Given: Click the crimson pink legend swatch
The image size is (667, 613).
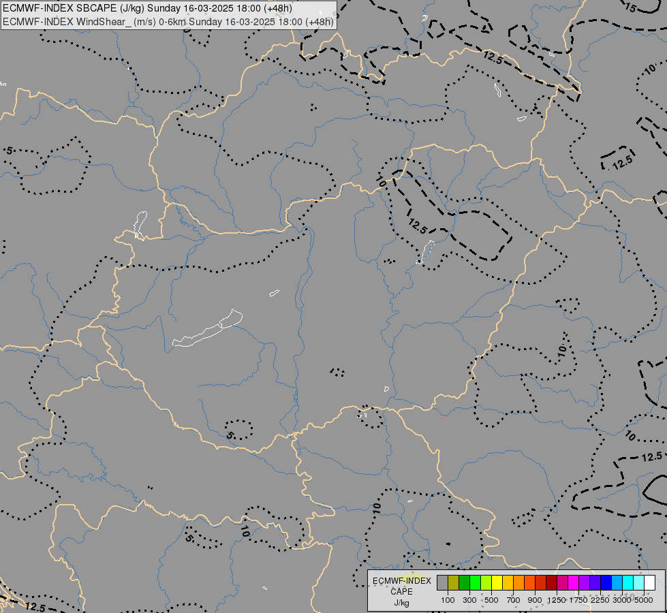Looking at the screenshot, I should [562, 582].
